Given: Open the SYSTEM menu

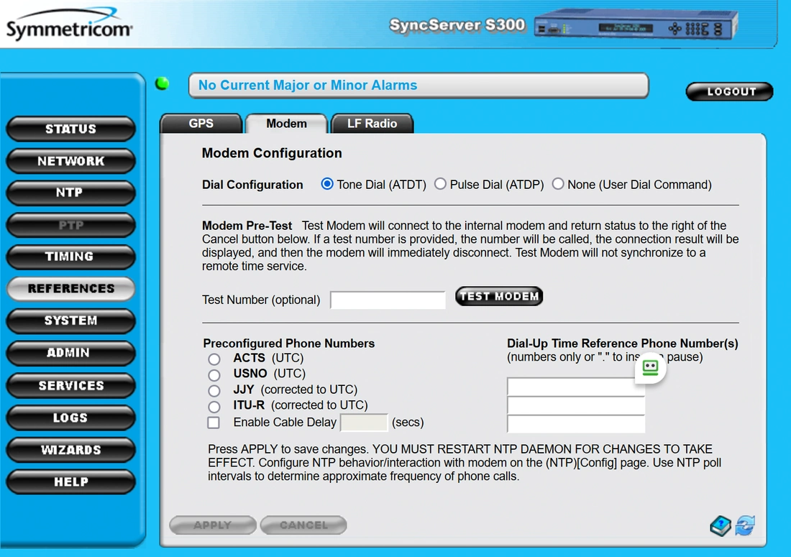Looking at the screenshot, I should point(70,321).
